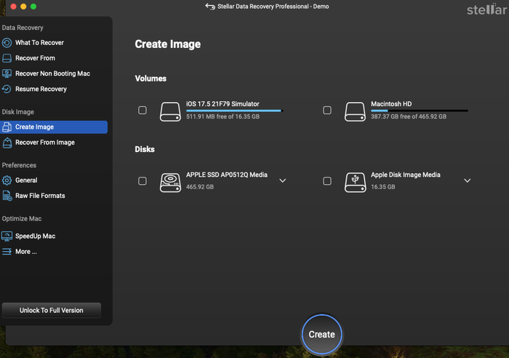
Task: Expand the APPLE SSD AP0512Q Media chevron
Action: click(x=282, y=180)
